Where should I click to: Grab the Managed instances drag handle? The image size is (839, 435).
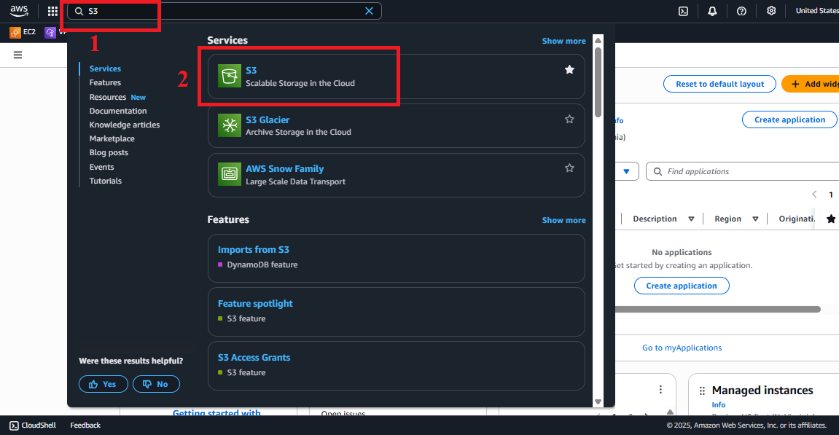pos(702,391)
